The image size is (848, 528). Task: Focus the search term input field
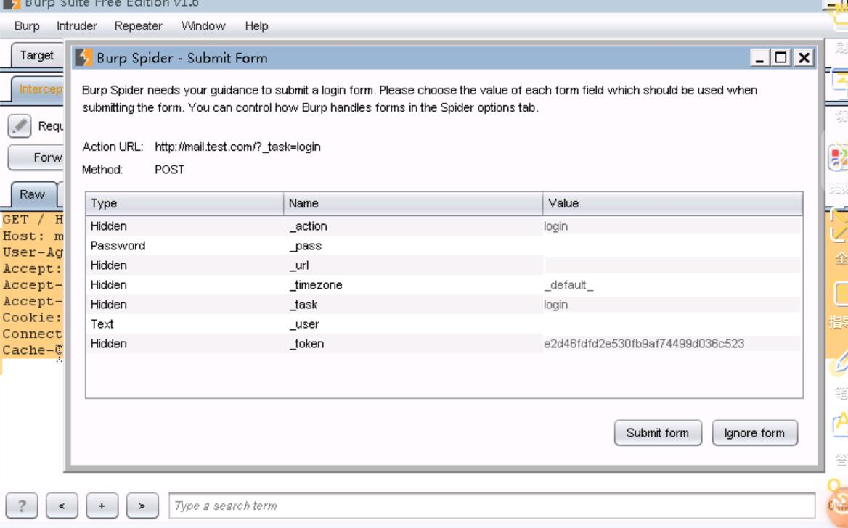(492, 506)
